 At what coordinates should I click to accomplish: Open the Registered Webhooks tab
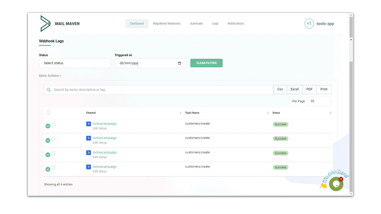point(167,23)
